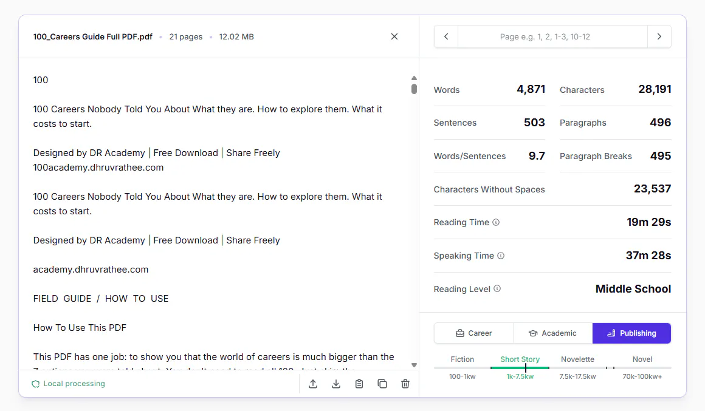Click Characters Without Spaces value 23,537
705x411 pixels.
pyautogui.click(x=652, y=189)
